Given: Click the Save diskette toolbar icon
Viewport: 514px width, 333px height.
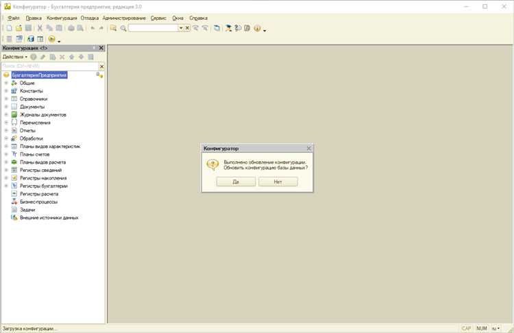Looking at the screenshot, I should (29, 28).
